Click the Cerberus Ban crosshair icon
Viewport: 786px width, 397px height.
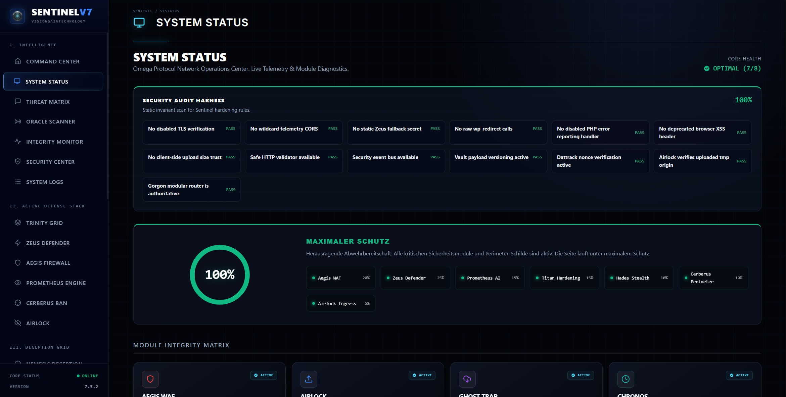[18, 303]
